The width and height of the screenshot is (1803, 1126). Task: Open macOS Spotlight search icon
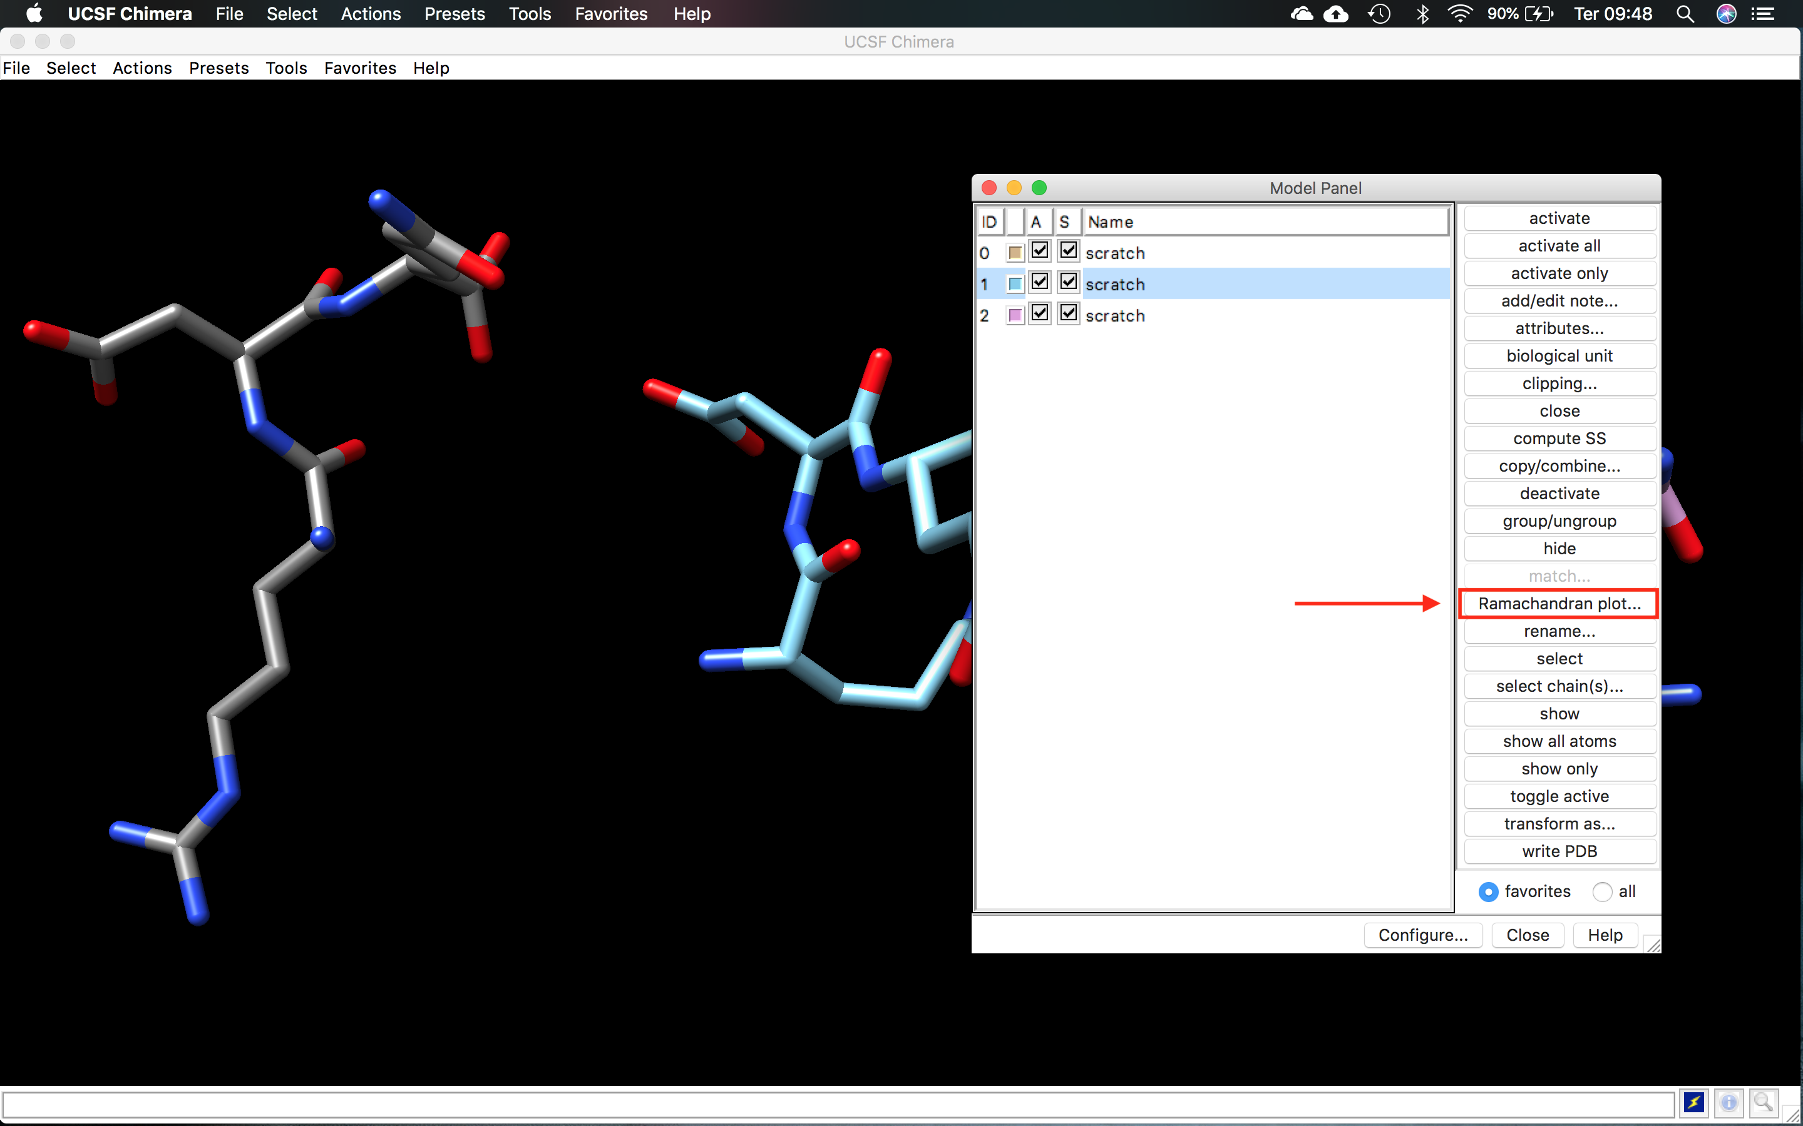point(1685,13)
